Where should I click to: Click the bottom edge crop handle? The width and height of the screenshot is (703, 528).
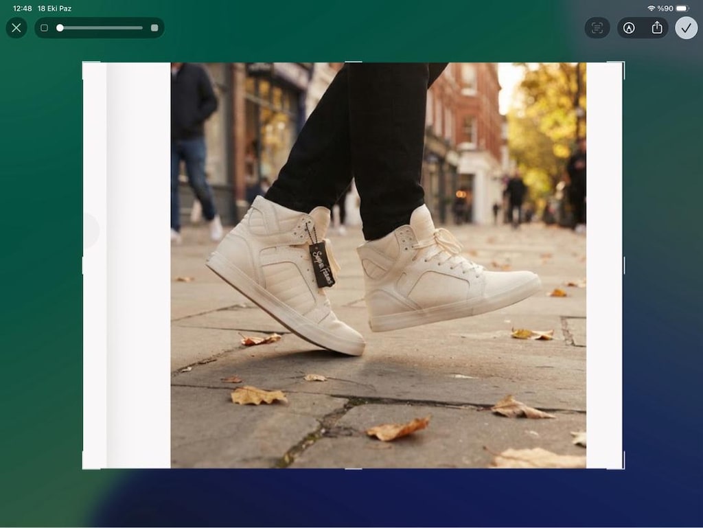pos(354,469)
